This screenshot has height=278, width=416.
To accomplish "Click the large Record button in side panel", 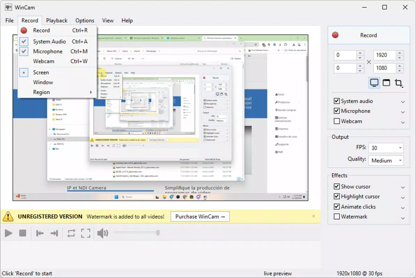I will (369, 35).
